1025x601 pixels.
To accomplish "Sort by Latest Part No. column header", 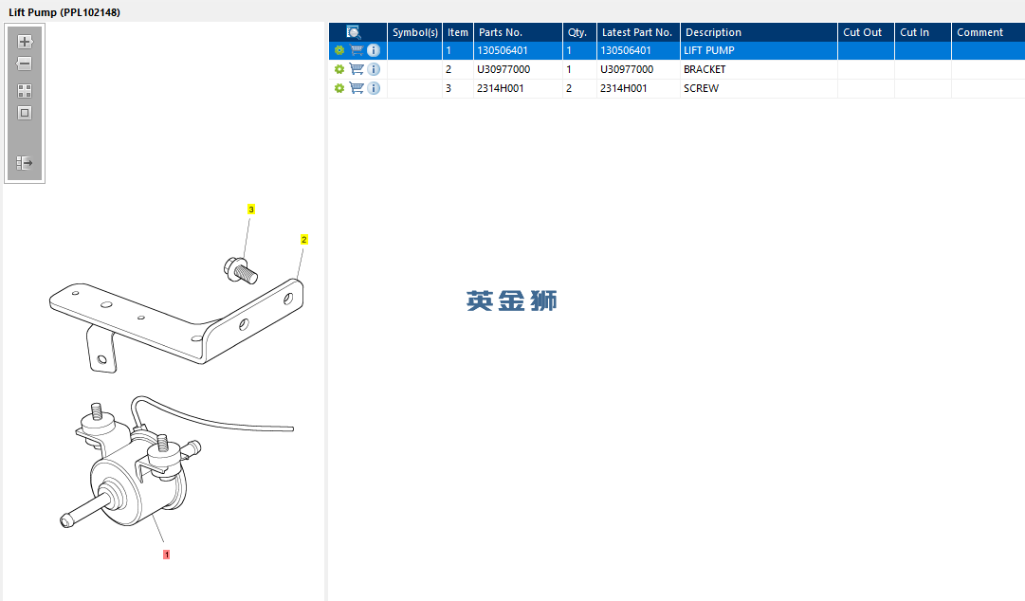I will [638, 32].
